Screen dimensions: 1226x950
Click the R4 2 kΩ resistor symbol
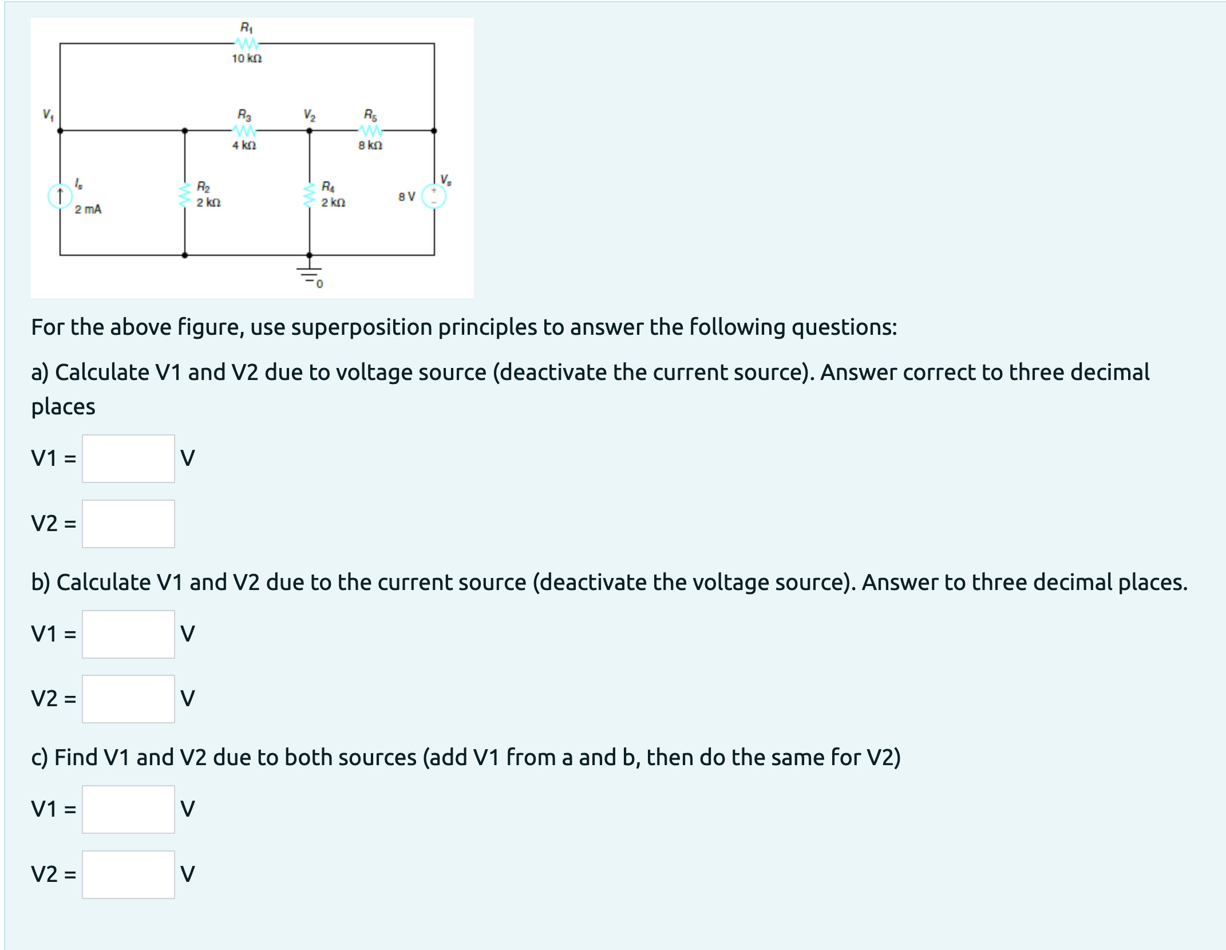pos(308,195)
